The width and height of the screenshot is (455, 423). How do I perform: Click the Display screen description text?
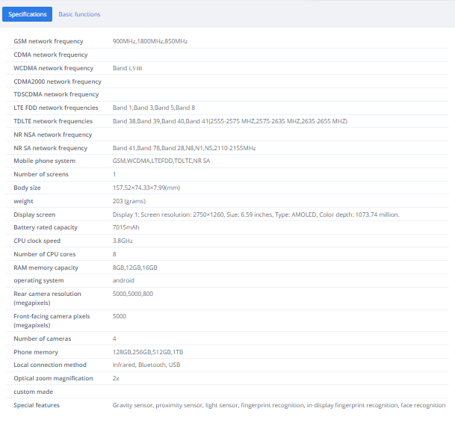pos(256,214)
